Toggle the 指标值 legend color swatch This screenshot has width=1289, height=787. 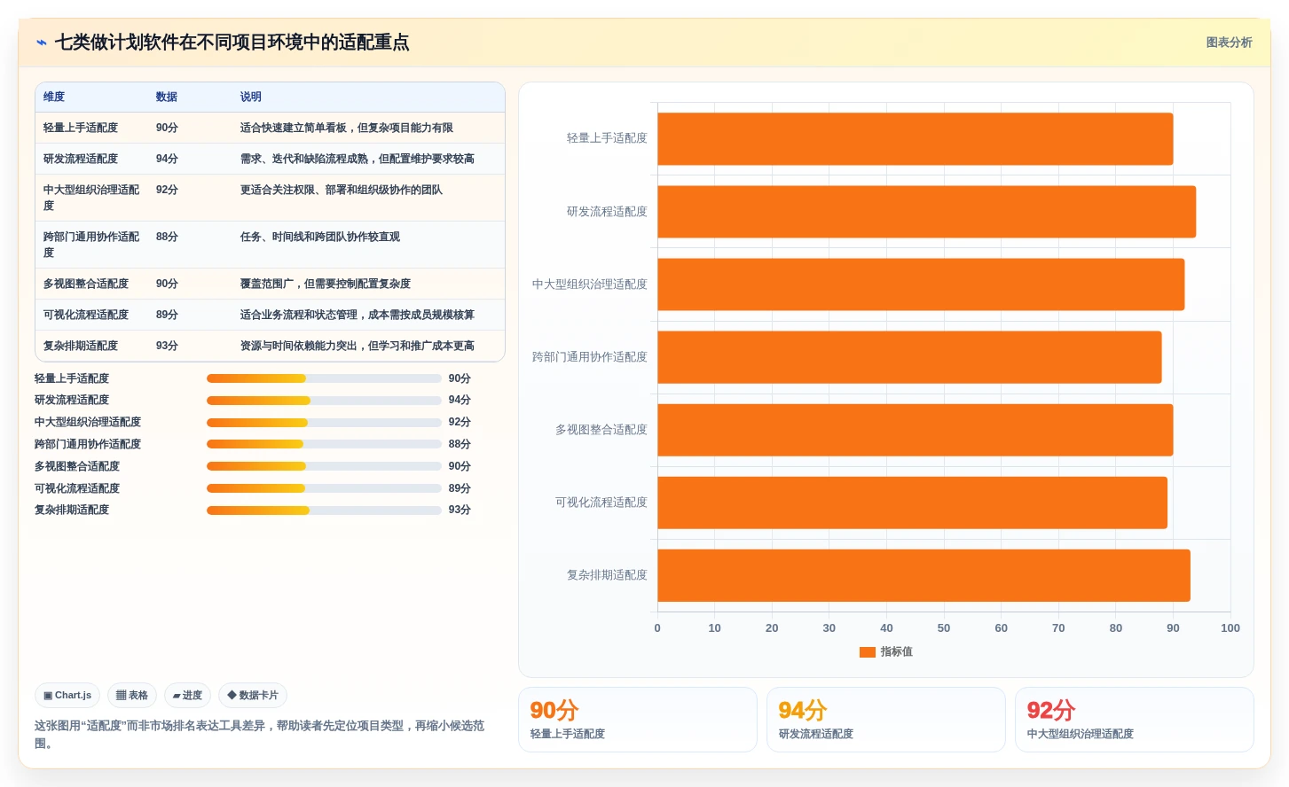point(867,652)
